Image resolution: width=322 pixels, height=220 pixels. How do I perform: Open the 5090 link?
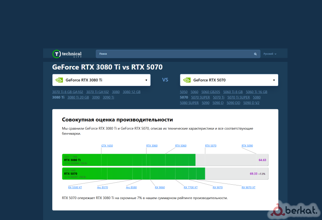206,103
